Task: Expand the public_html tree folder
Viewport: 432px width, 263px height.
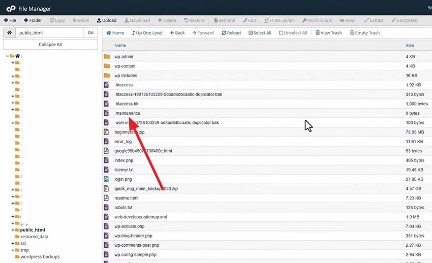Action: pos(13,230)
